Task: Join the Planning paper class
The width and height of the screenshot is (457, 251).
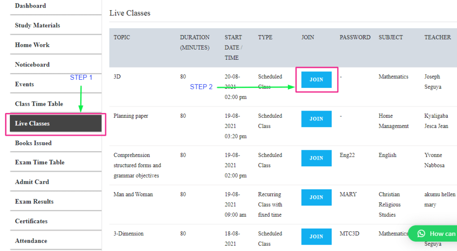Action: click(x=316, y=119)
